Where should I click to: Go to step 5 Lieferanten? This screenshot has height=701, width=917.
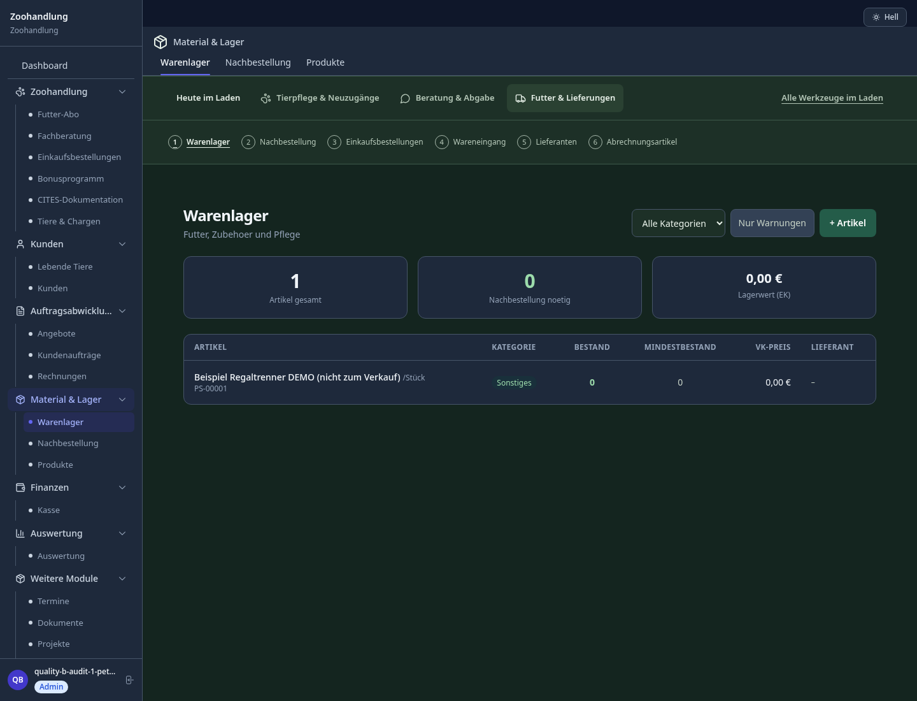point(547,142)
